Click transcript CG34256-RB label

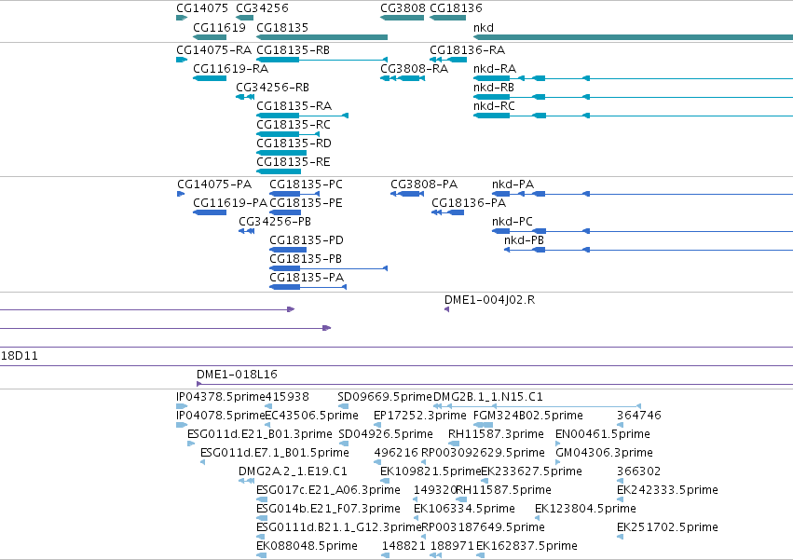273,88
